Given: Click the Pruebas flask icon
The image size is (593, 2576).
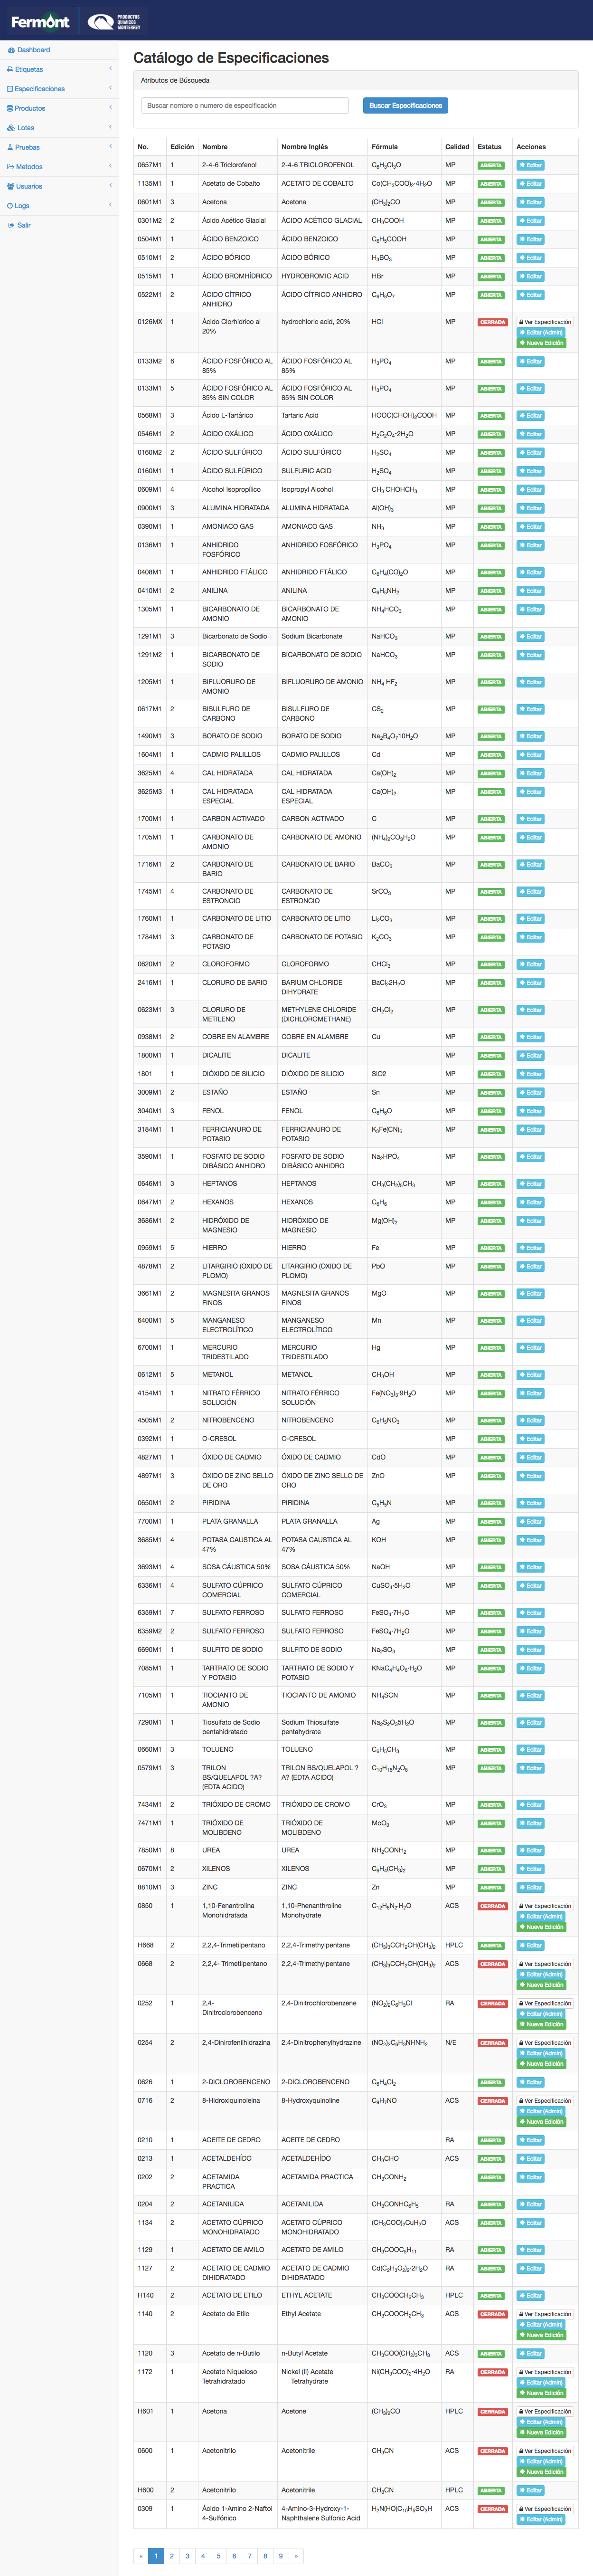Looking at the screenshot, I should (x=11, y=147).
